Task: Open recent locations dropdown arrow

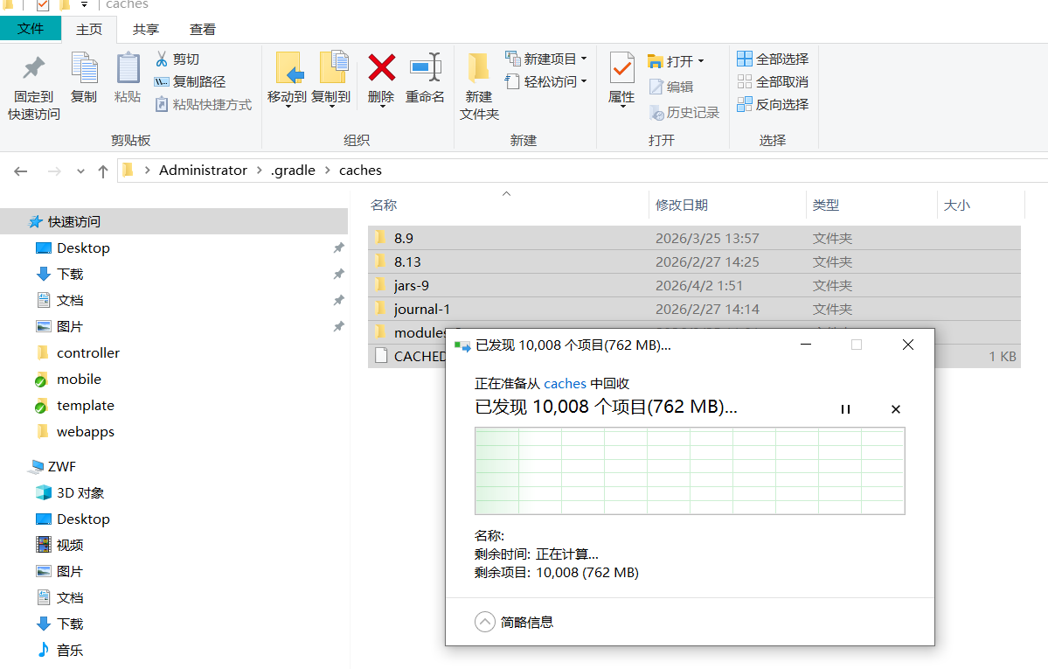Action: point(80,171)
